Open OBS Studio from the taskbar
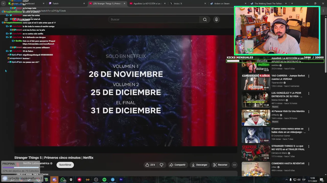The height and width of the screenshot is (183, 327). click(x=96, y=180)
